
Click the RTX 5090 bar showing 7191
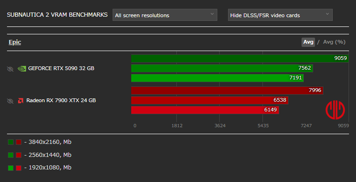[217, 78]
